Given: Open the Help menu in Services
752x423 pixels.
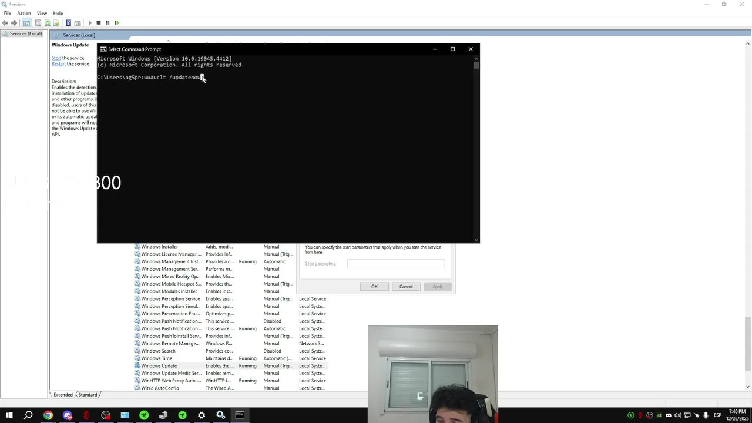Looking at the screenshot, I should point(58,13).
